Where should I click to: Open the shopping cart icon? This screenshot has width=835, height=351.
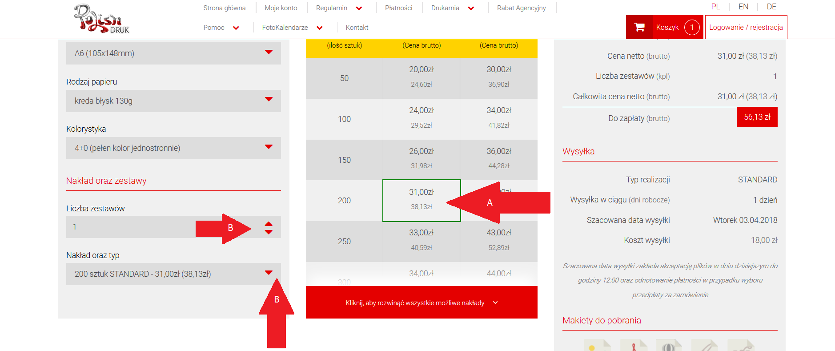pos(639,27)
